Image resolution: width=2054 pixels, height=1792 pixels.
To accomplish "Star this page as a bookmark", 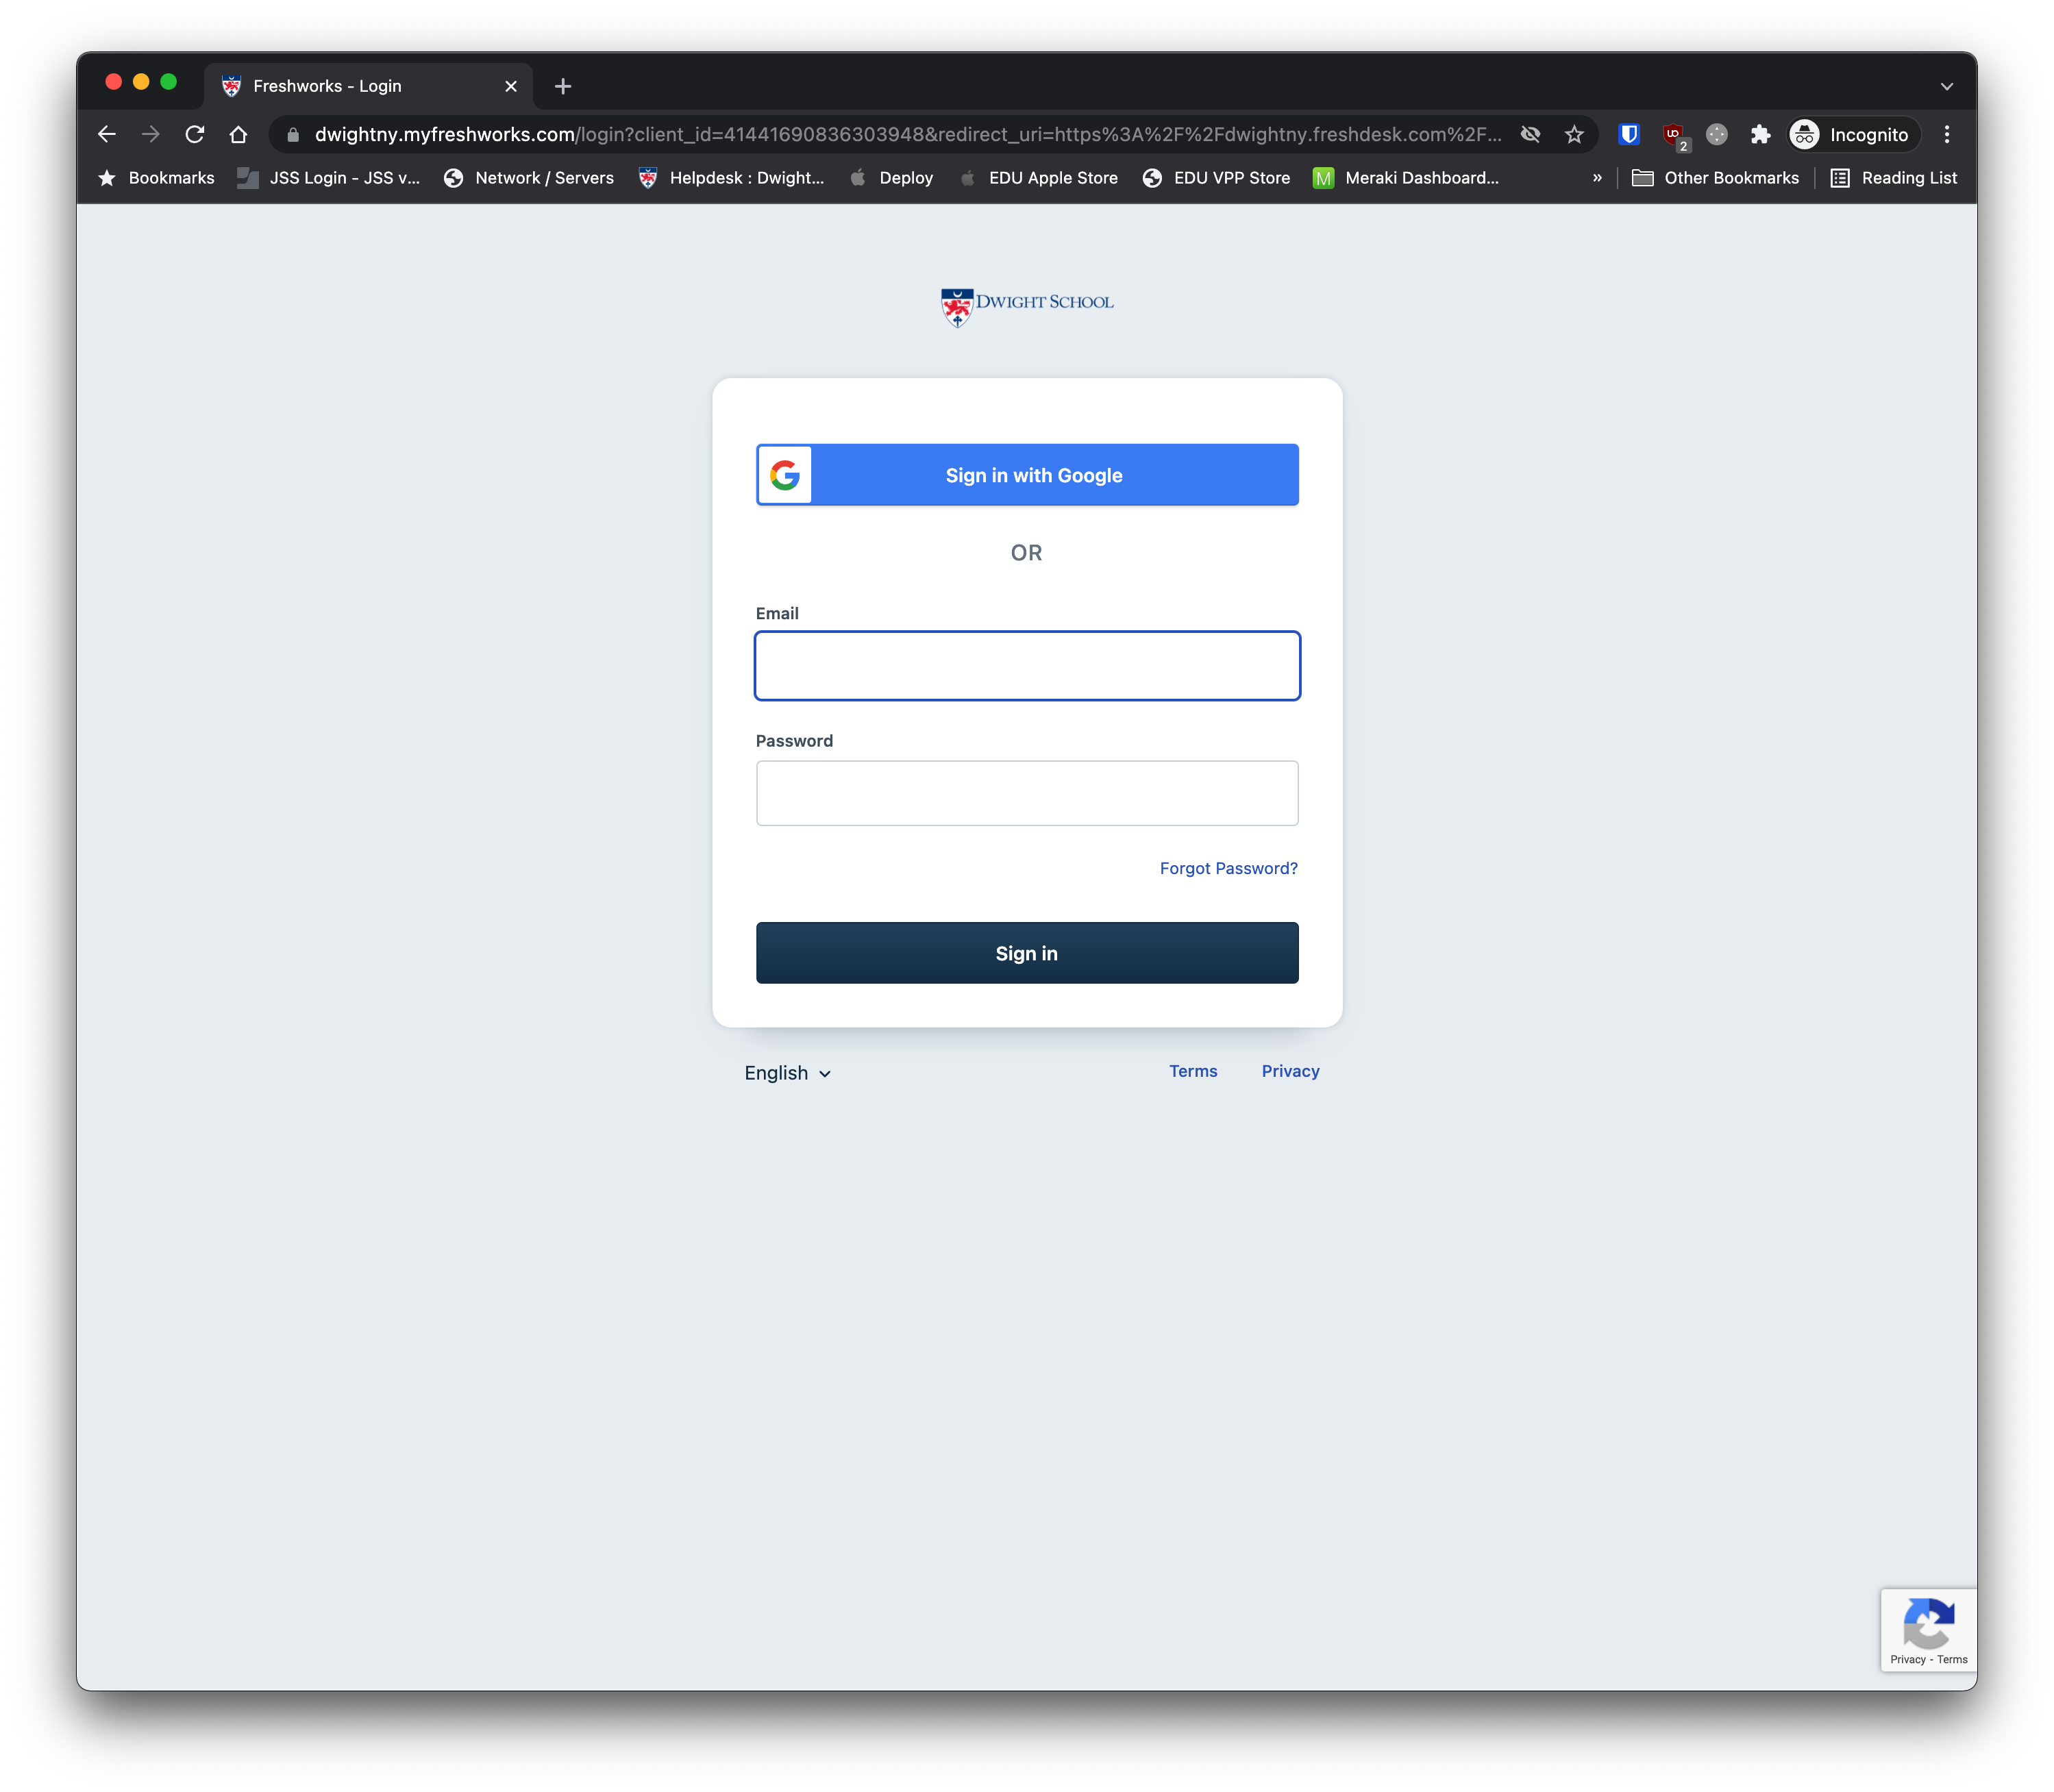I will tap(1574, 134).
